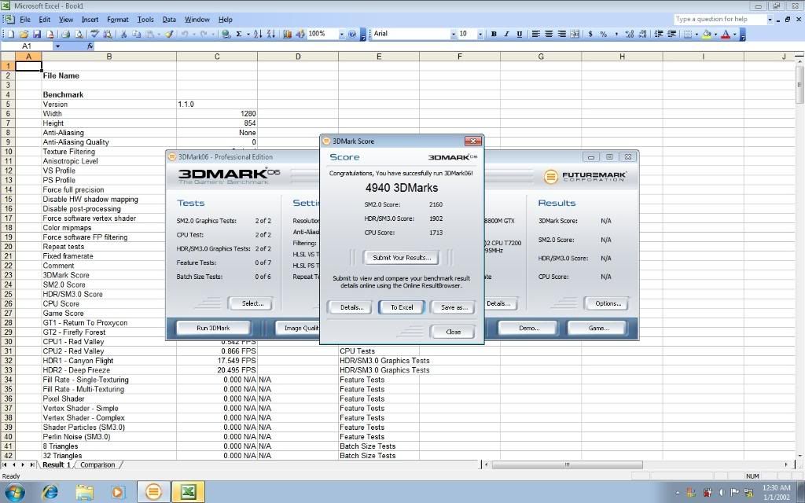Apply Bold formatting in Excel
805x503 pixels.
494,34
